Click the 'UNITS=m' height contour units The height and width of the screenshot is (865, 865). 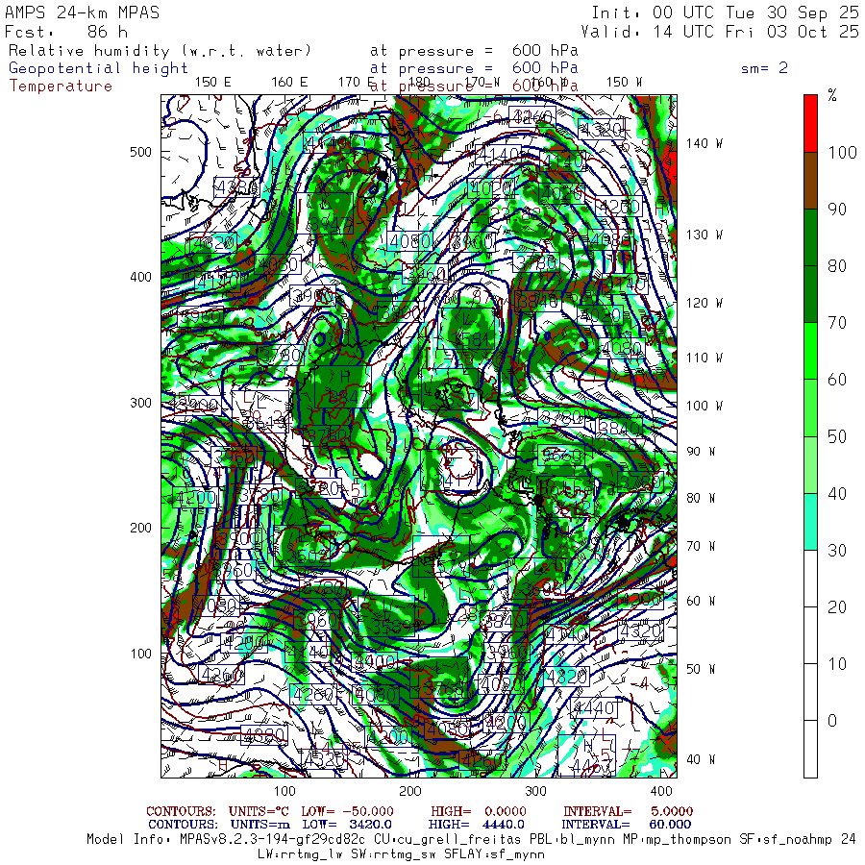pos(259,825)
